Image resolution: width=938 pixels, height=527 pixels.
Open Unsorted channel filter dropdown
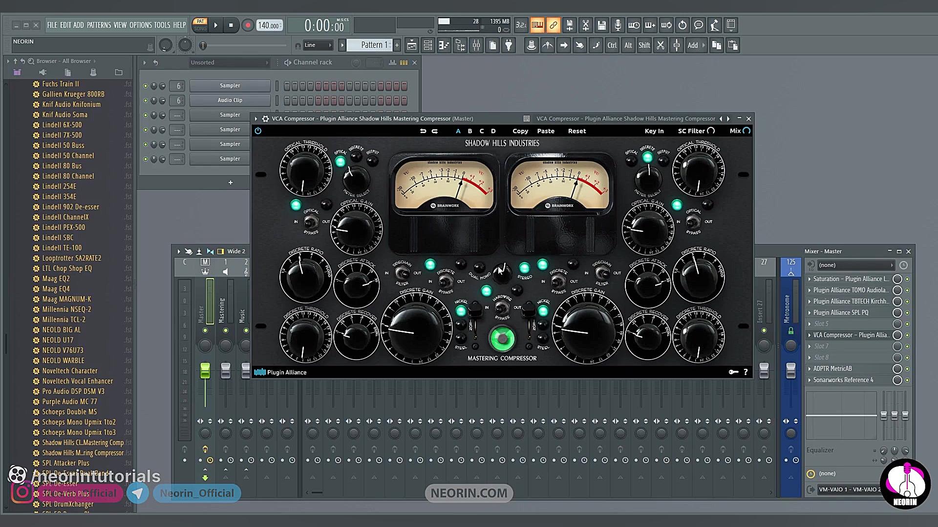(230, 62)
